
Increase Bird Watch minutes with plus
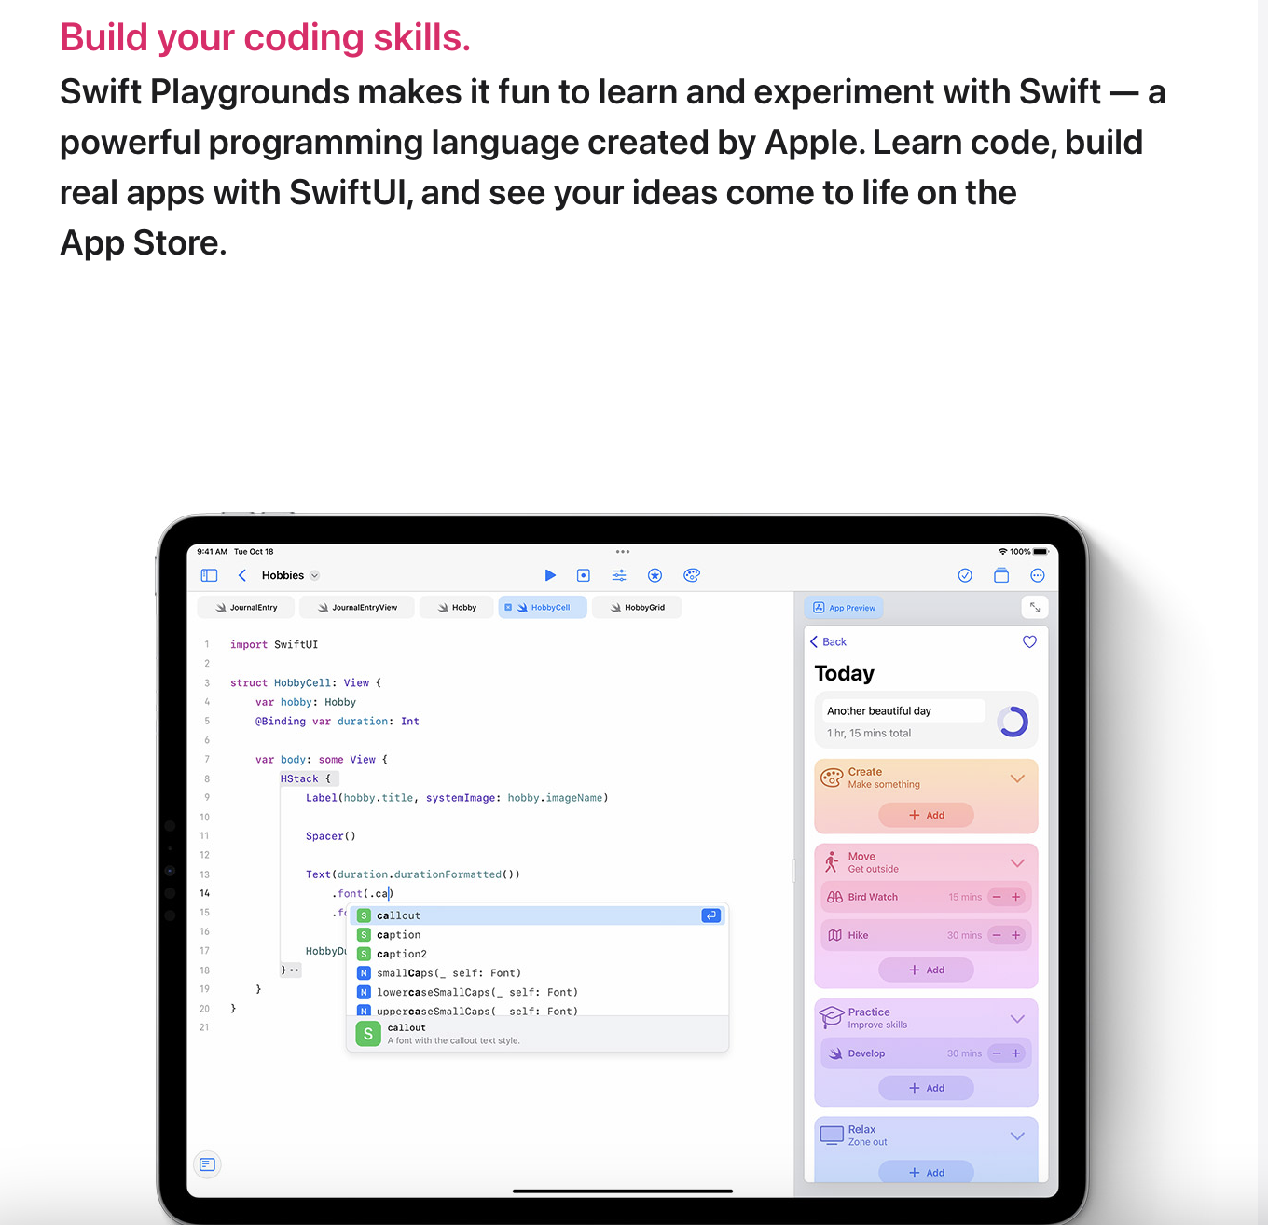1016,897
